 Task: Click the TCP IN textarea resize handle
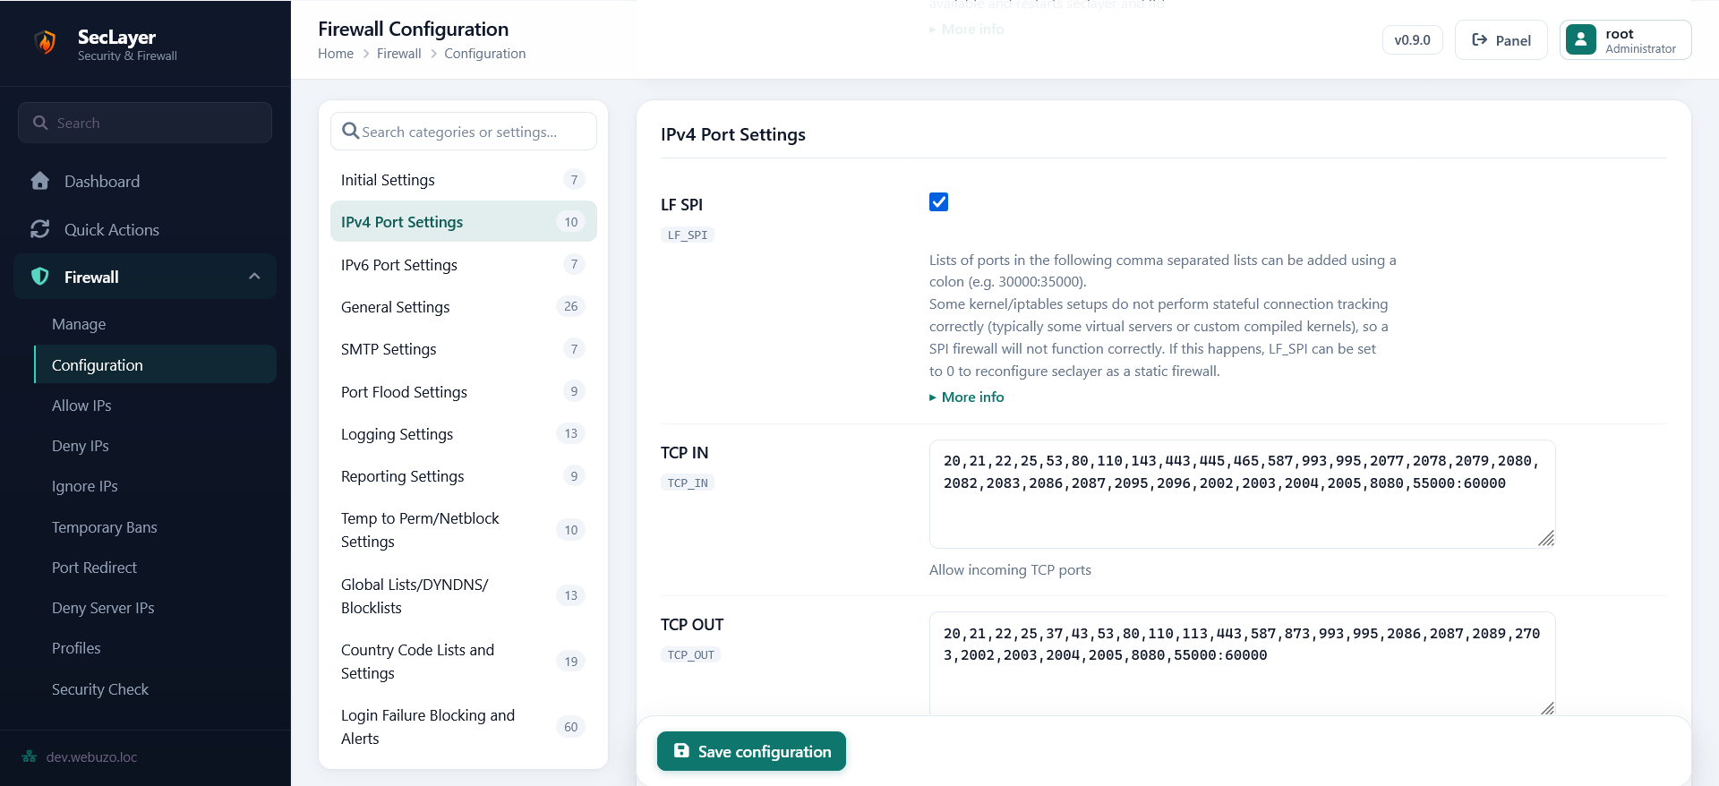point(1546,538)
